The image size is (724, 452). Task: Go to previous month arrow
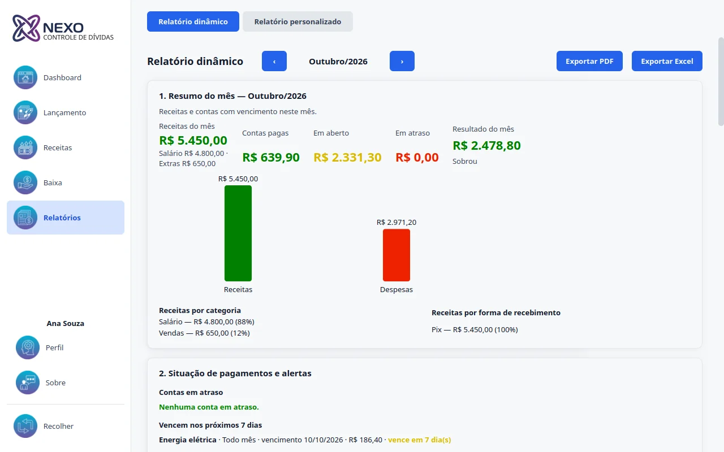click(x=274, y=61)
